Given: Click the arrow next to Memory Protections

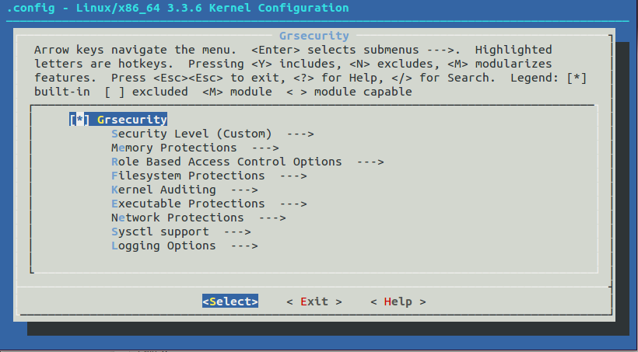Looking at the screenshot, I should point(265,148).
